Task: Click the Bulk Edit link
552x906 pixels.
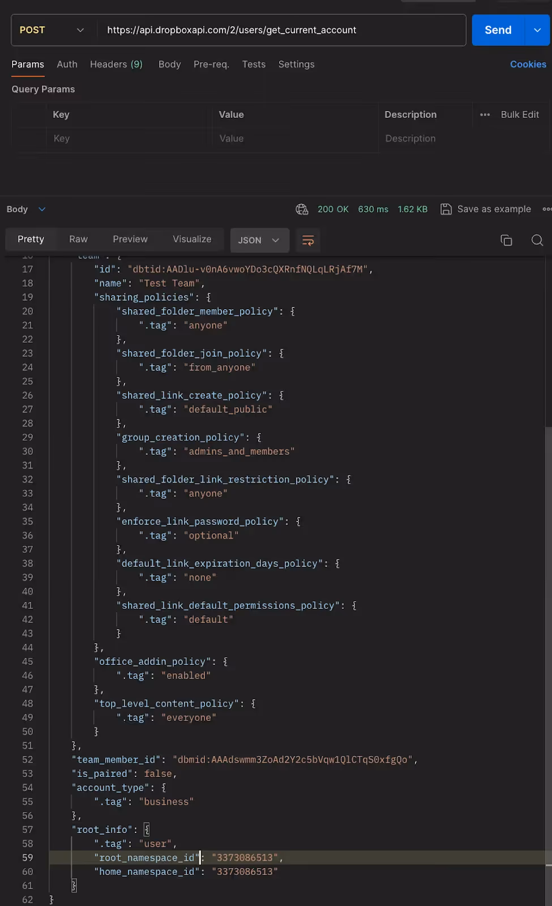Action: [x=520, y=114]
